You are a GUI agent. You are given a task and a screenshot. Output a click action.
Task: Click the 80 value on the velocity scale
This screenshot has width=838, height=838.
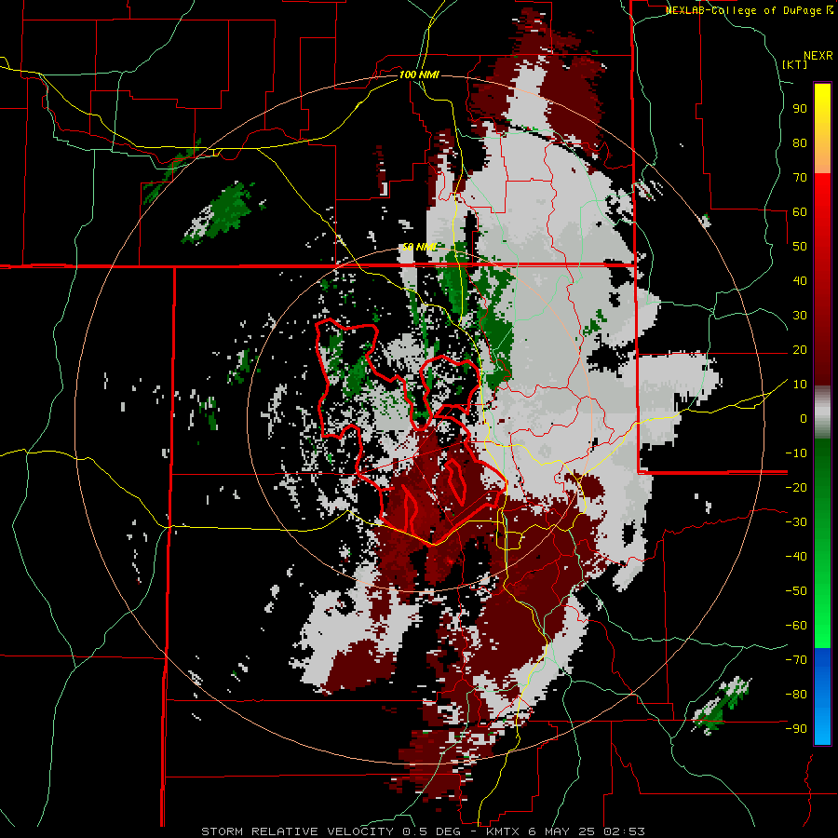[800, 142]
